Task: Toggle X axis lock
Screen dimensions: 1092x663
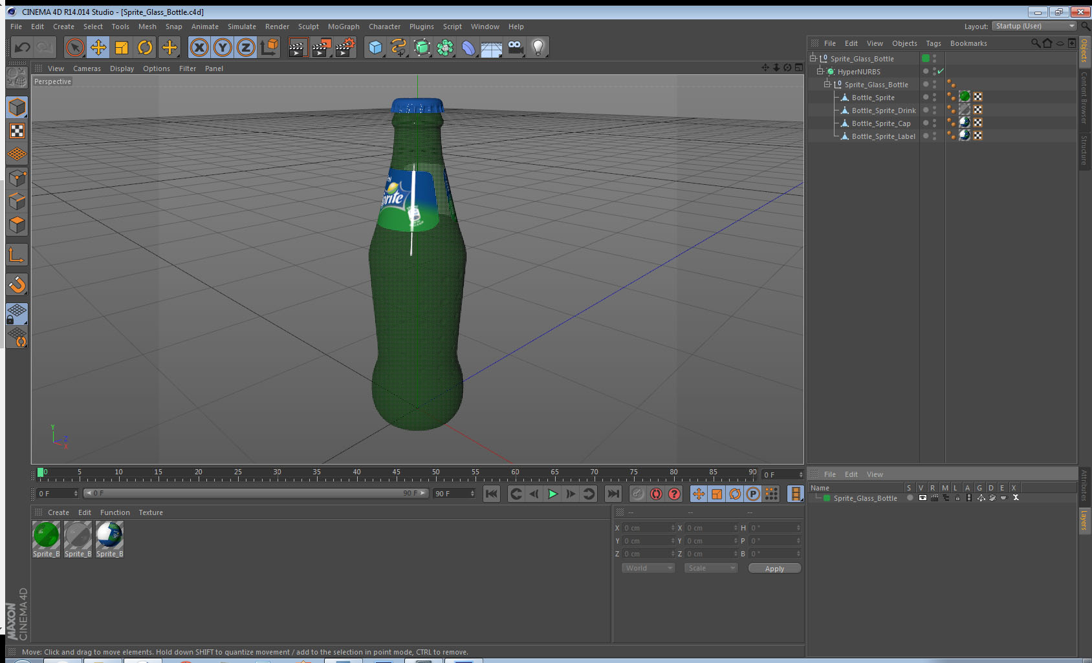Action: click(x=199, y=47)
